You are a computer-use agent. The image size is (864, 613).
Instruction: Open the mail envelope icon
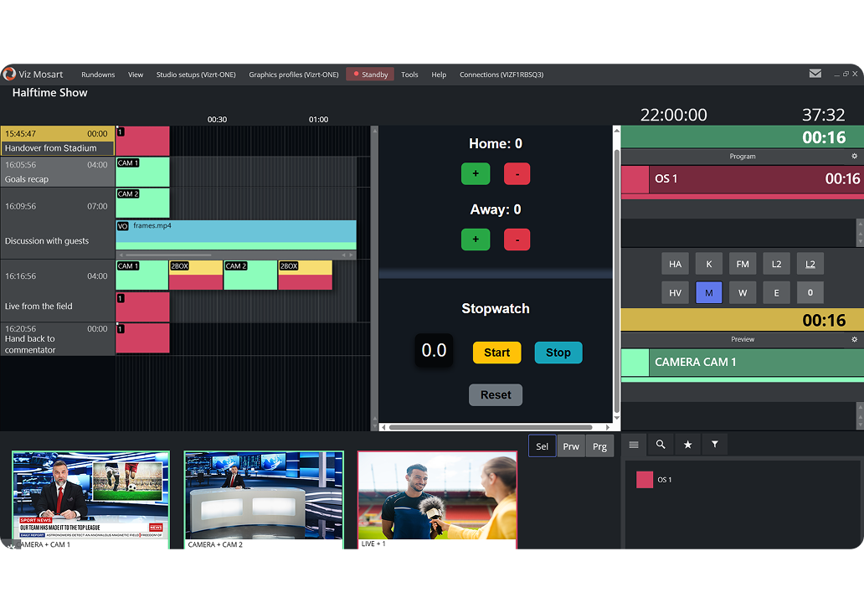click(x=815, y=74)
